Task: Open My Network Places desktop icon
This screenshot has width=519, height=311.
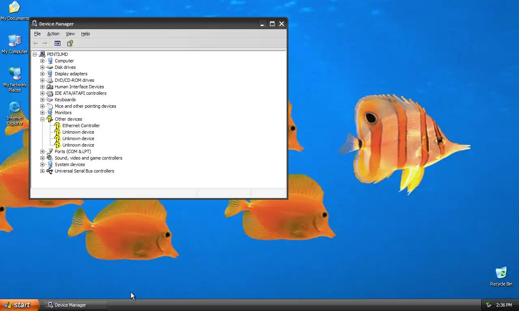Action: (x=15, y=80)
